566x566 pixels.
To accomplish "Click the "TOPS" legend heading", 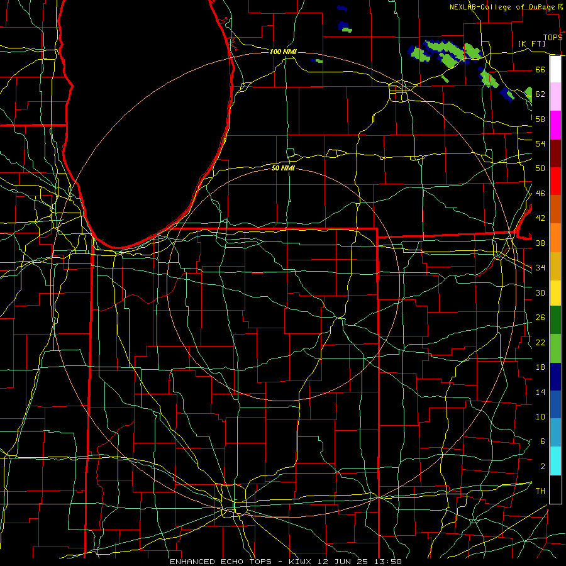I will point(553,38).
